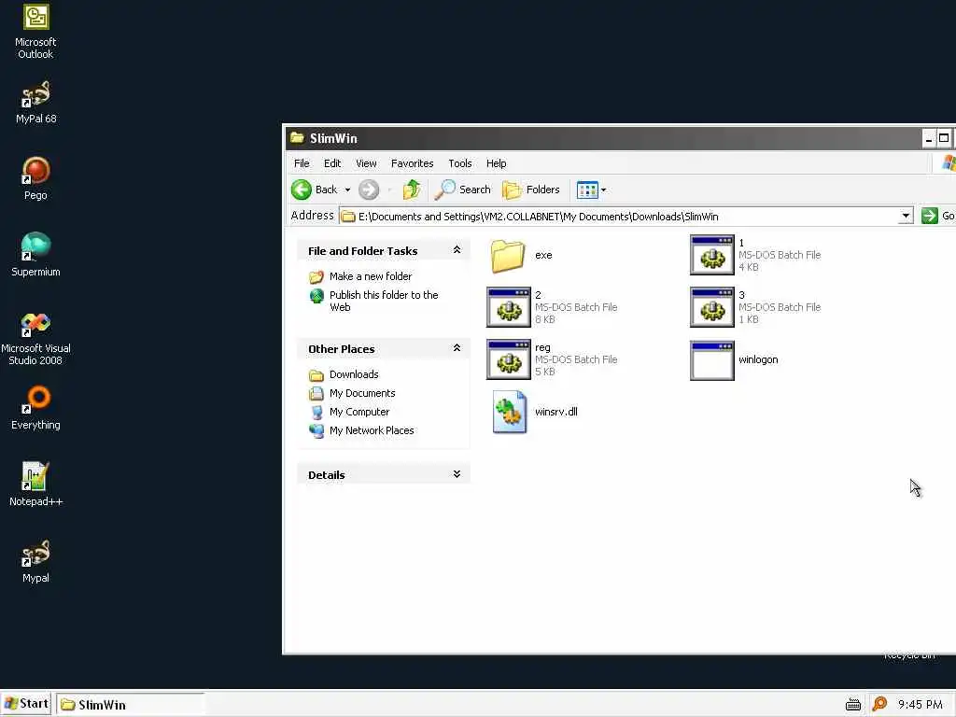Click inside the Address path field
This screenshot has height=717, width=956.
(x=626, y=216)
